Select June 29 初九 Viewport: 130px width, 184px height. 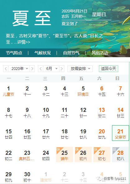(x=8, y=177)
